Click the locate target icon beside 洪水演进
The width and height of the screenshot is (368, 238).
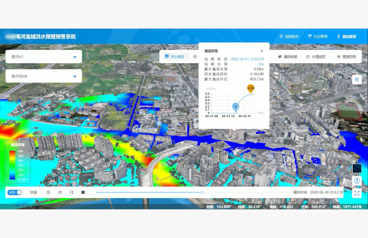point(195,57)
